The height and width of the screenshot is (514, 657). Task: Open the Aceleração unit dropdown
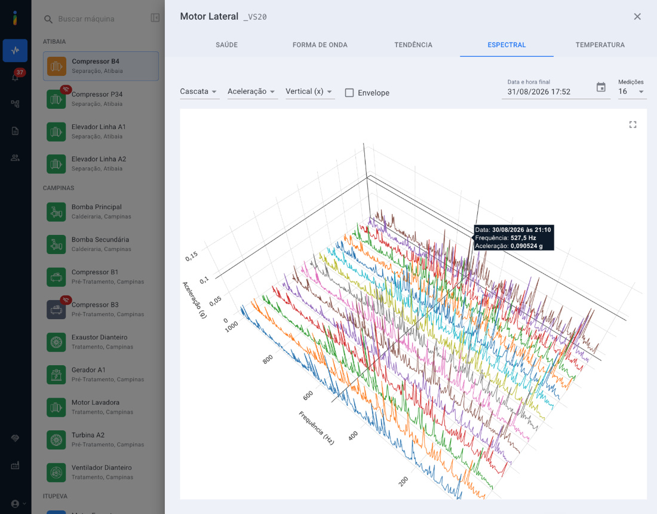pos(252,92)
